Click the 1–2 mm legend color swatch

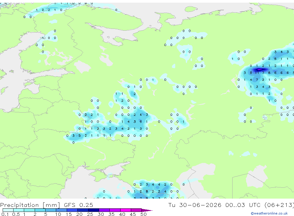[29, 210]
